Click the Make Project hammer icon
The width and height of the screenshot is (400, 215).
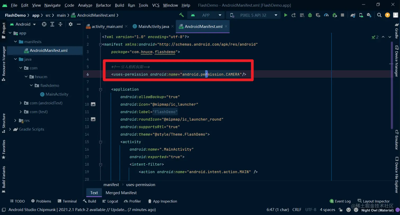coord(181,15)
